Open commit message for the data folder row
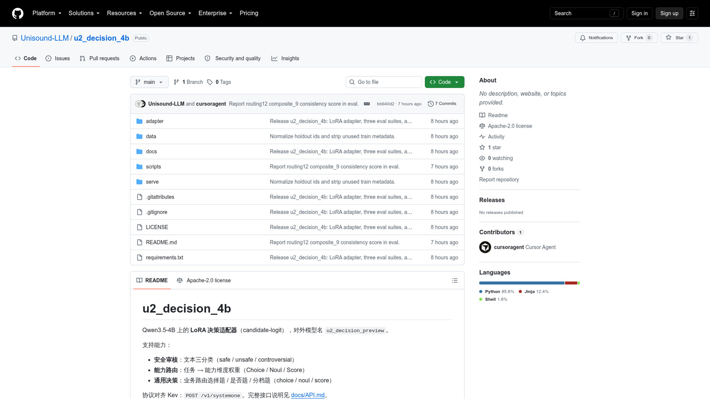This screenshot has width=710, height=399. click(x=332, y=136)
